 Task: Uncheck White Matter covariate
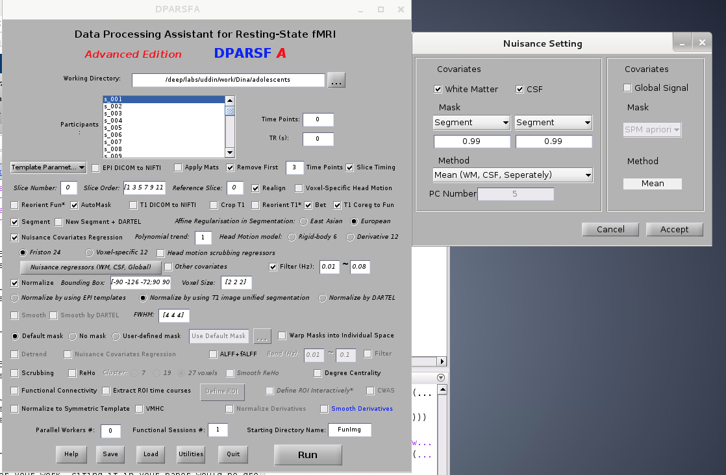tap(438, 90)
